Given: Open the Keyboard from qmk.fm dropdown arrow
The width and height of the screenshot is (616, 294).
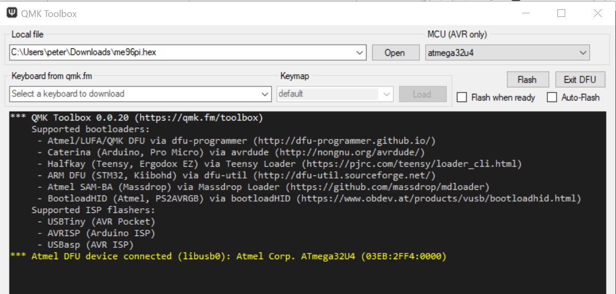Looking at the screenshot, I should [265, 94].
